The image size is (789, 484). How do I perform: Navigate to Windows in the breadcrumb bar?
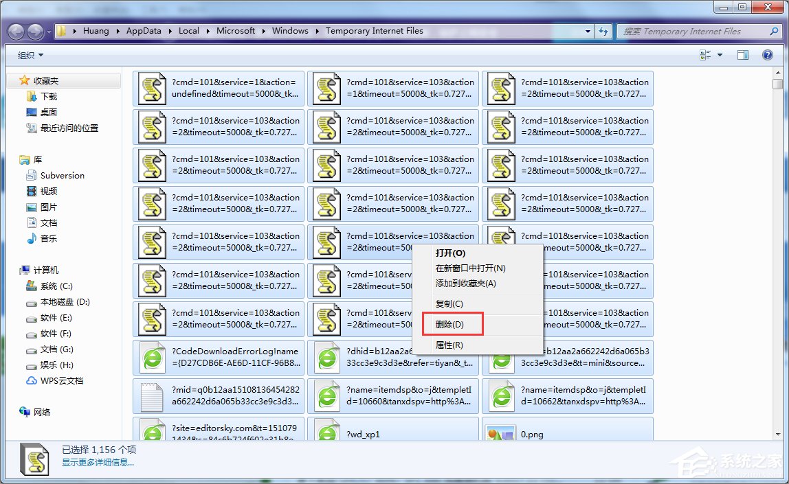pos(290,31)
